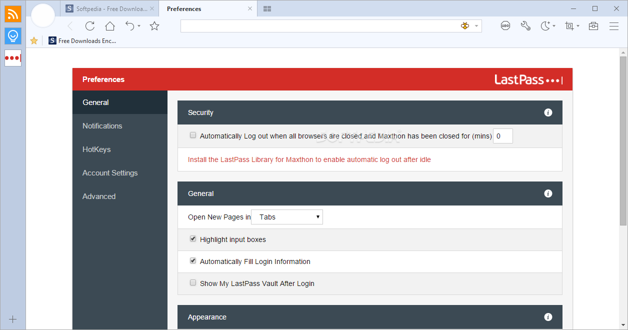Click the logout minutes input field
Viewport: 628px width, 330px height.
(503, 136)
